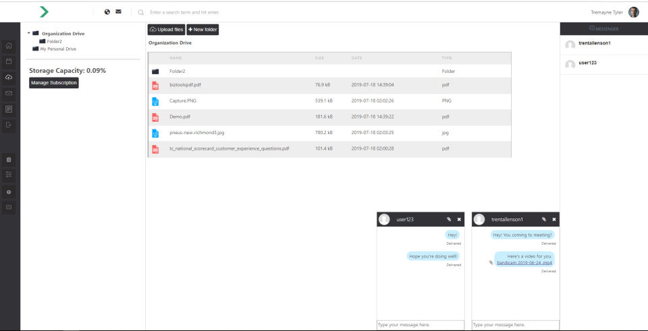The image size is (648, 331).
Task: Sort by the NAME column header
Action: (175, 58)
